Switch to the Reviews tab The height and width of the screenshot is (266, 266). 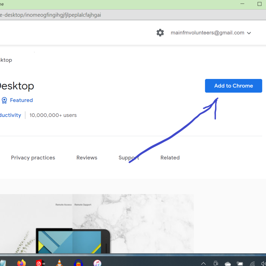[87, 158]
